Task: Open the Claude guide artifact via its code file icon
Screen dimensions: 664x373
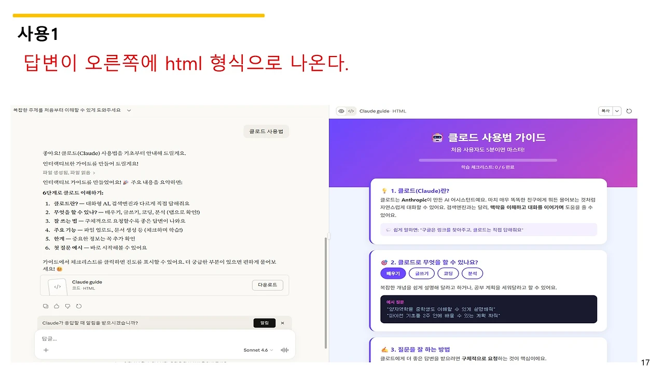Action: pyautogui.click(x=57, y=284)
